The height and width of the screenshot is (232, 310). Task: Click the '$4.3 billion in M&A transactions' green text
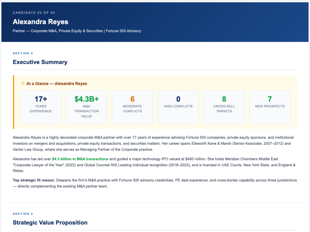[x=80, y=159]
